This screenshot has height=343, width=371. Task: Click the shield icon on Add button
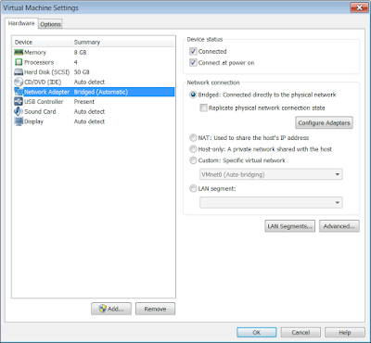tap(103, 309)
